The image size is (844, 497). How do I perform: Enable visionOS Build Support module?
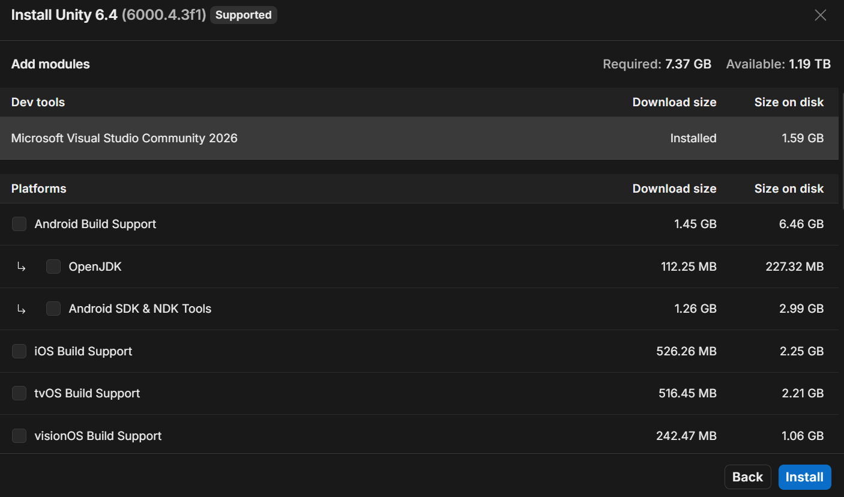pos(19,436)
